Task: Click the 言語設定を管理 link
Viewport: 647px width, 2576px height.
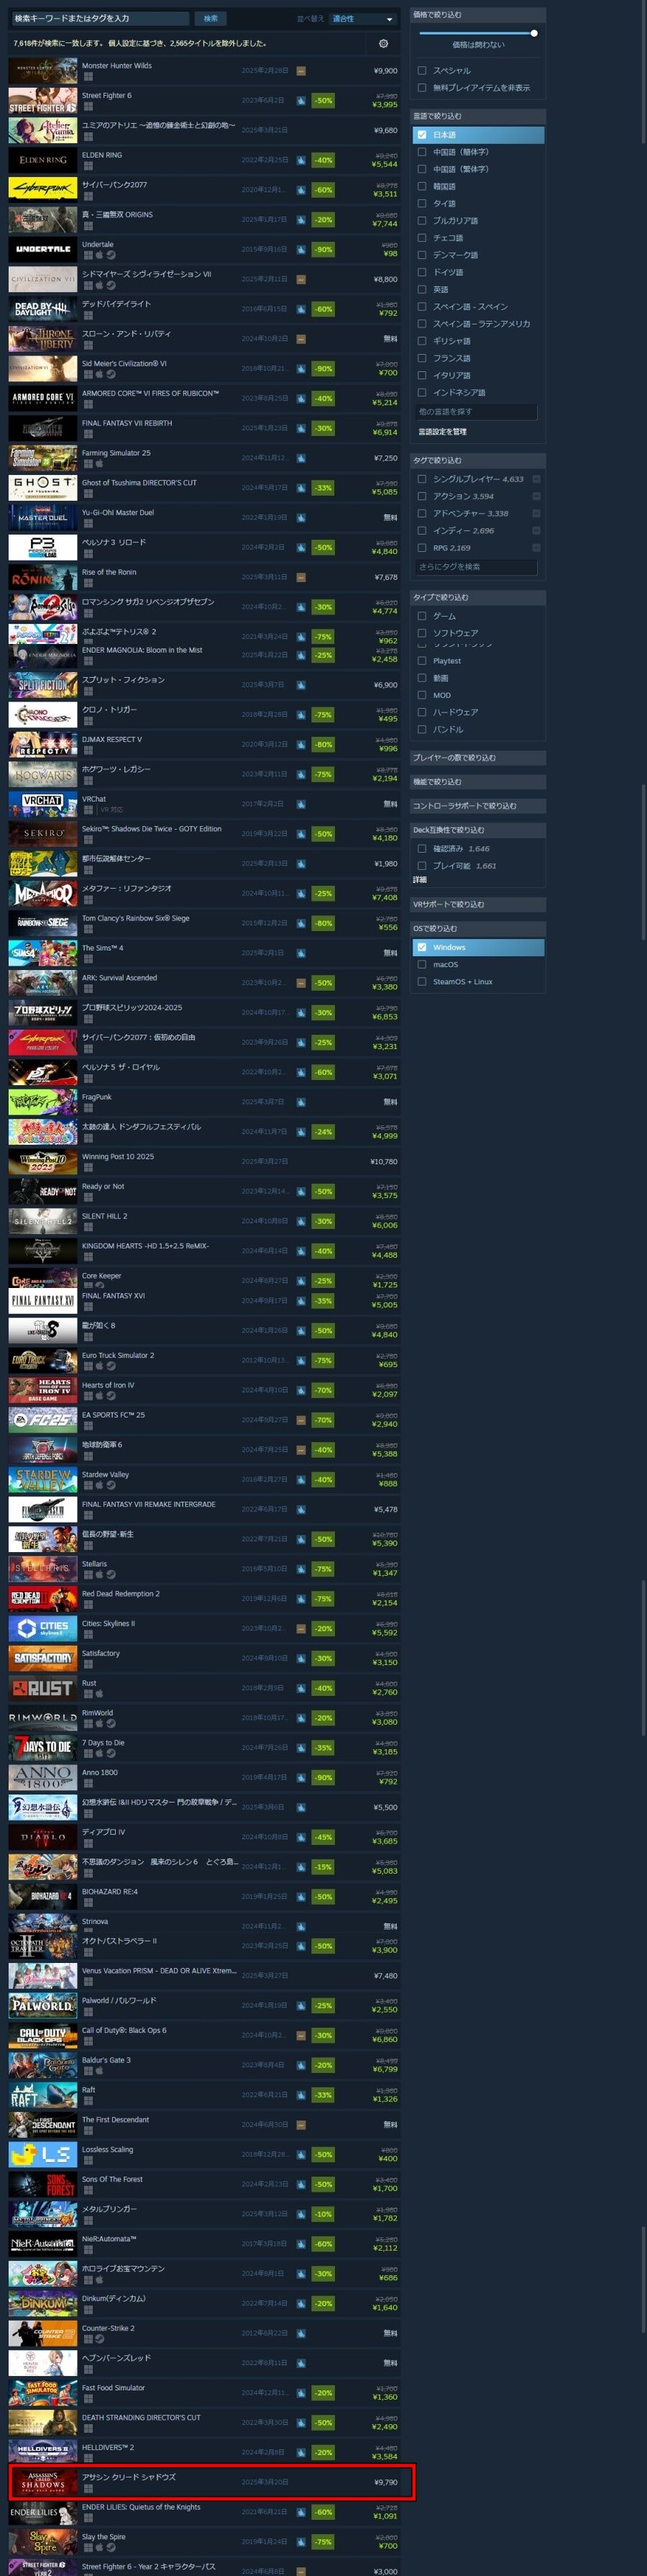Action: (x=442, y=432)
